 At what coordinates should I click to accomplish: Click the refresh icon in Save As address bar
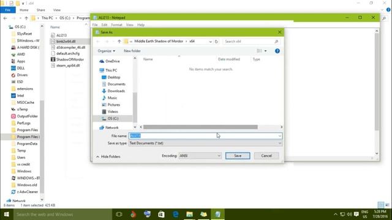[216, 42]
